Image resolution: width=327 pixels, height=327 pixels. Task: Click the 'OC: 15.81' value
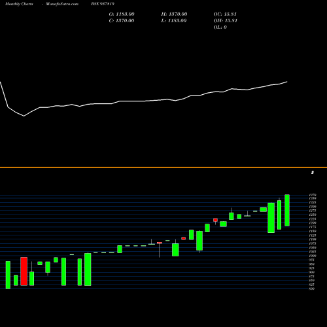[225, 14]
